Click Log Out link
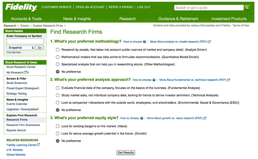The height and width of the screenshot is (159, 258). [144, 7]
